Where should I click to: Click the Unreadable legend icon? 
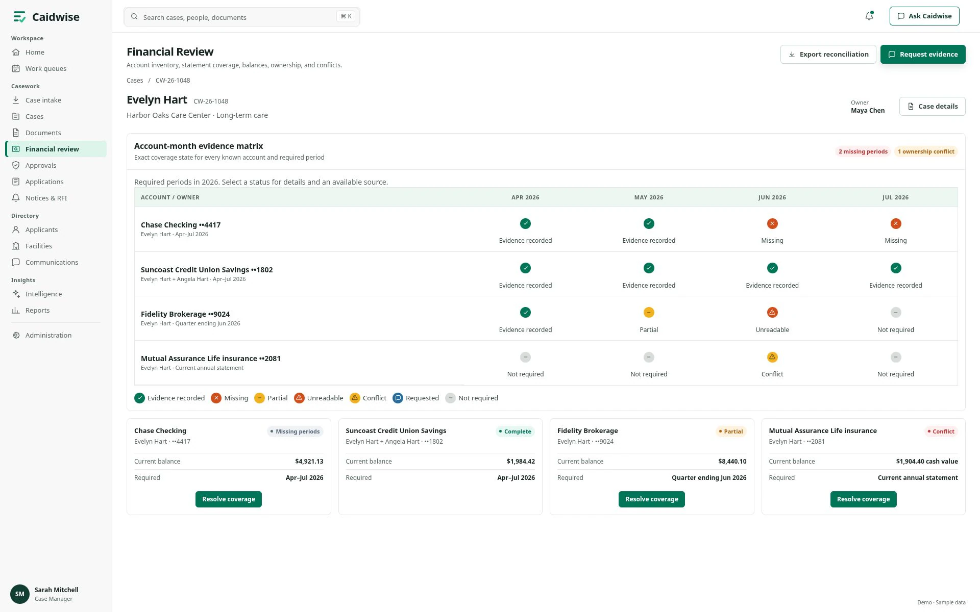point(299,398)
